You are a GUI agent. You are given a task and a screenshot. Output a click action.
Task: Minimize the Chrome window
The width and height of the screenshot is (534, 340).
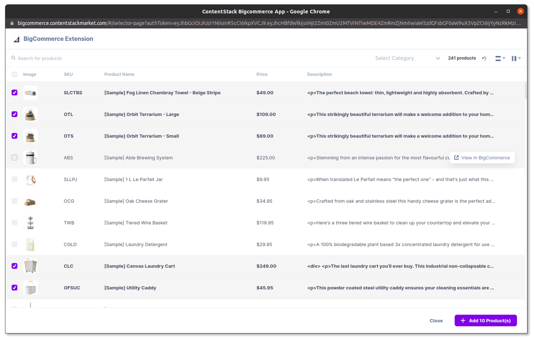pos(496,11)
